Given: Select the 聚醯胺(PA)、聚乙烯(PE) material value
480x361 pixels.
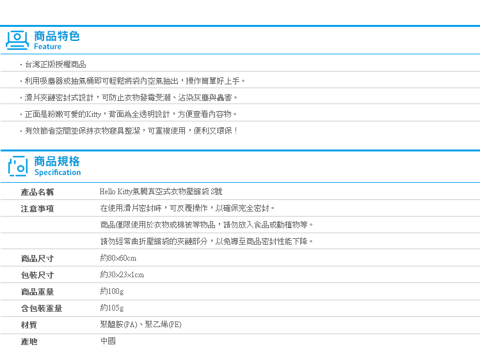Looking at the screenshot, I should [x=141, y=325].
